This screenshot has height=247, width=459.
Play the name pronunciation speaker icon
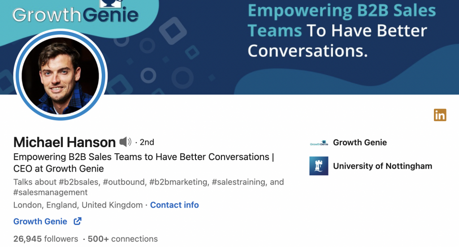click(125, 142)
